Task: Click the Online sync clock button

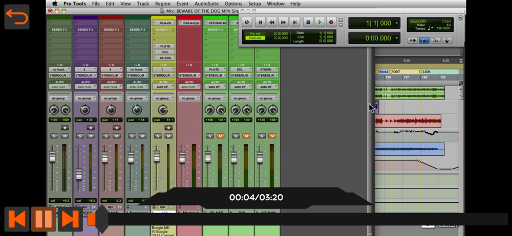Action: point(247,22)
